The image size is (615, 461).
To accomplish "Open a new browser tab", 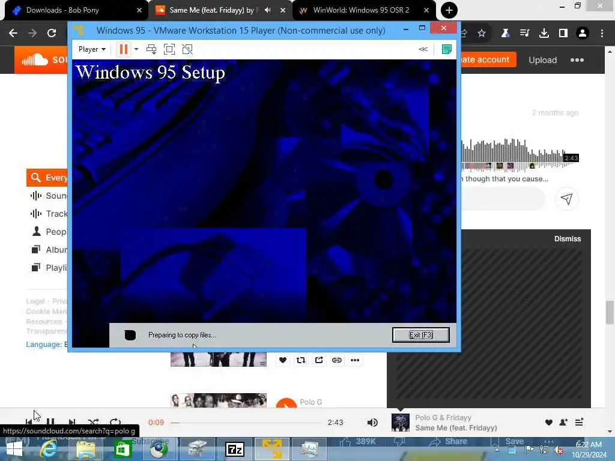I will pyautogui.click(x=449, y=10).
